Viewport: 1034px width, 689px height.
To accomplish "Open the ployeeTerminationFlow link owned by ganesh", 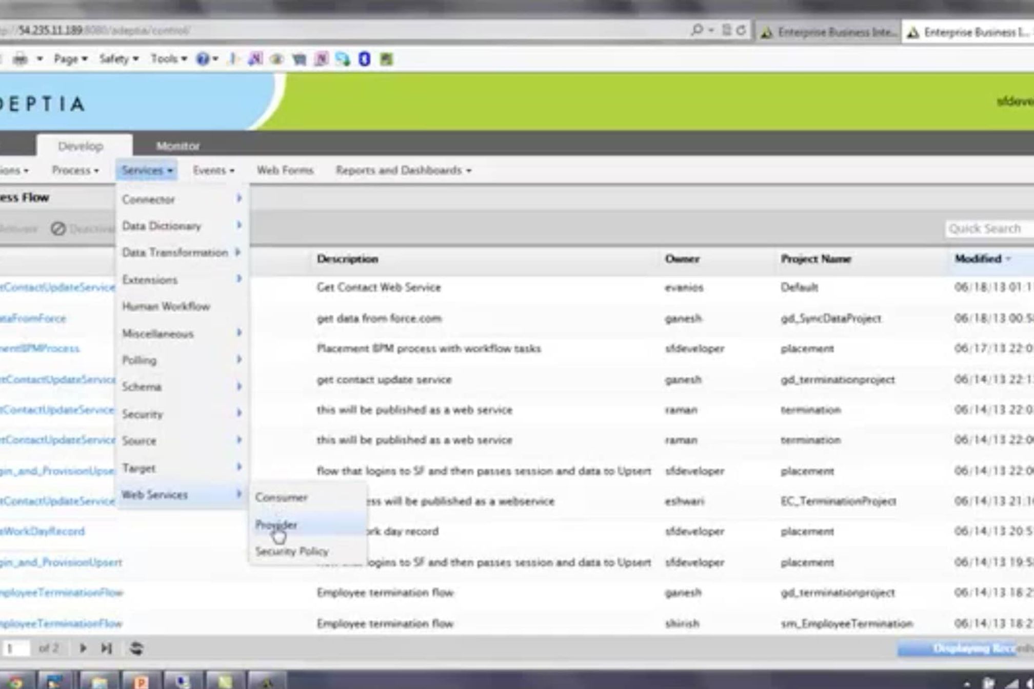I will point(62,593).
